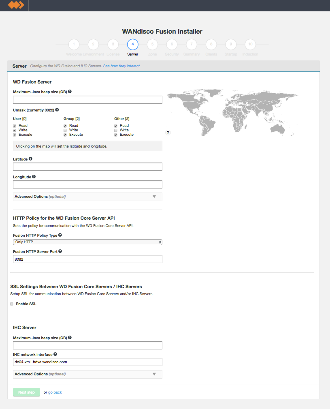The height and width of the screenshot is (409, 330).
Task: Uncheck Other Read permission
Action: 116,126
